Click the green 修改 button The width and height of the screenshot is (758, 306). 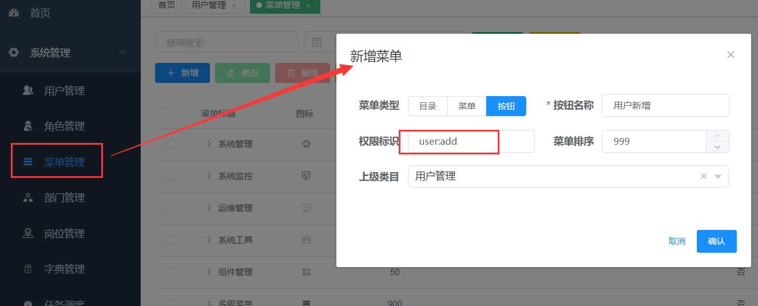243,73
